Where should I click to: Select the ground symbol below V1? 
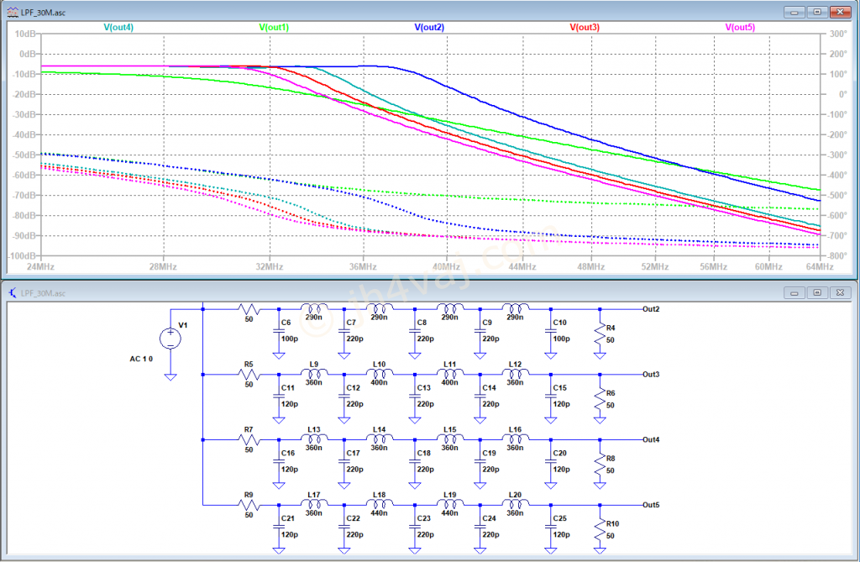[x=170, y=376]
